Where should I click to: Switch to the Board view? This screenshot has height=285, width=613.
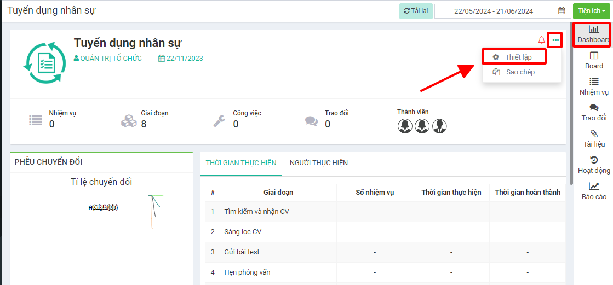pos(593,60)
